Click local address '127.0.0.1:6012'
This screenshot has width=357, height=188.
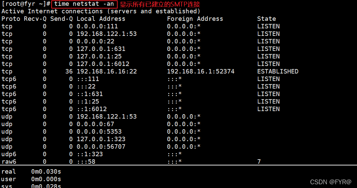(103, 64)
